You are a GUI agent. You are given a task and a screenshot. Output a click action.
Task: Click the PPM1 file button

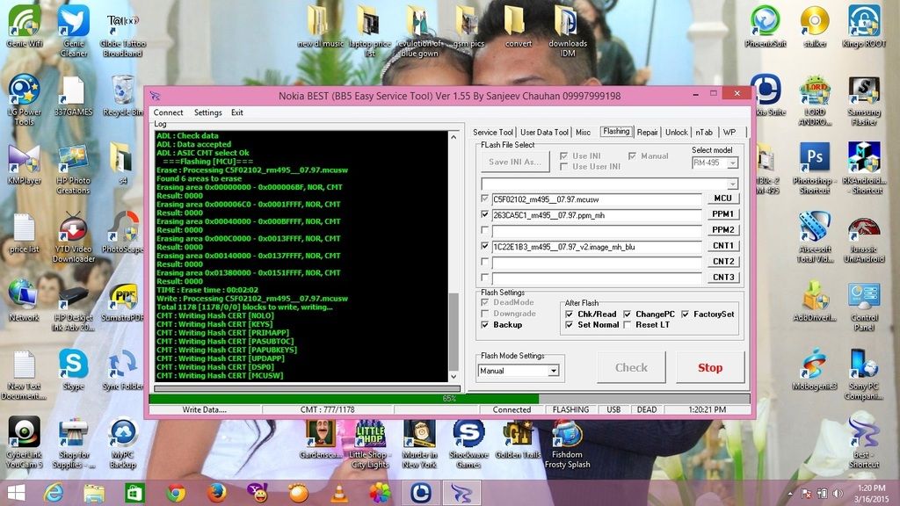pyautogui.click(x=722, y=214)
